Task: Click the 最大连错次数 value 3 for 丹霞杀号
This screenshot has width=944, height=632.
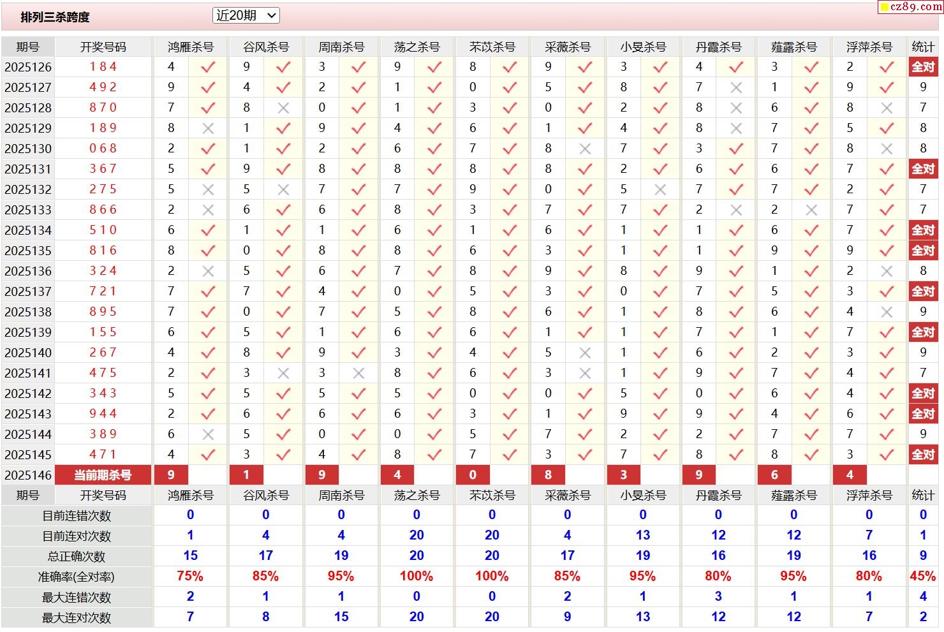Action: 718,596
